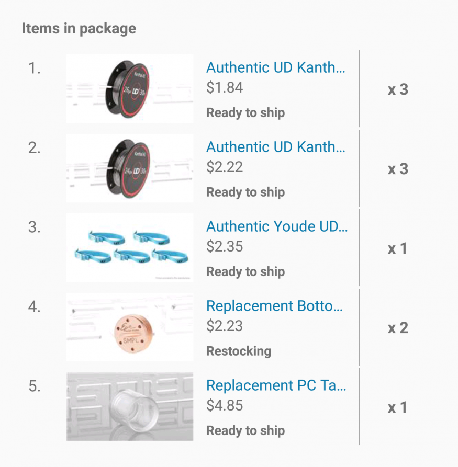
Task: Click the x 2 quantity label
Action: click(398, 328)
